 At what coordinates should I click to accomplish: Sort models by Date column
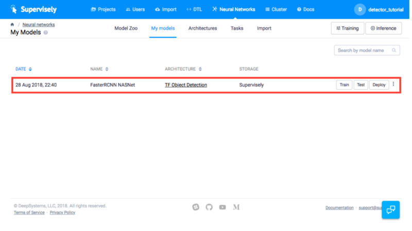[23, 69]
